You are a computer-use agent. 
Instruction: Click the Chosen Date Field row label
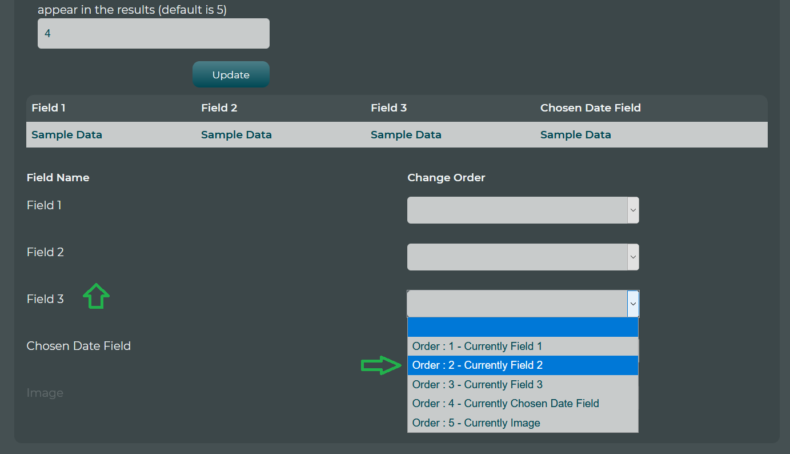79,346
